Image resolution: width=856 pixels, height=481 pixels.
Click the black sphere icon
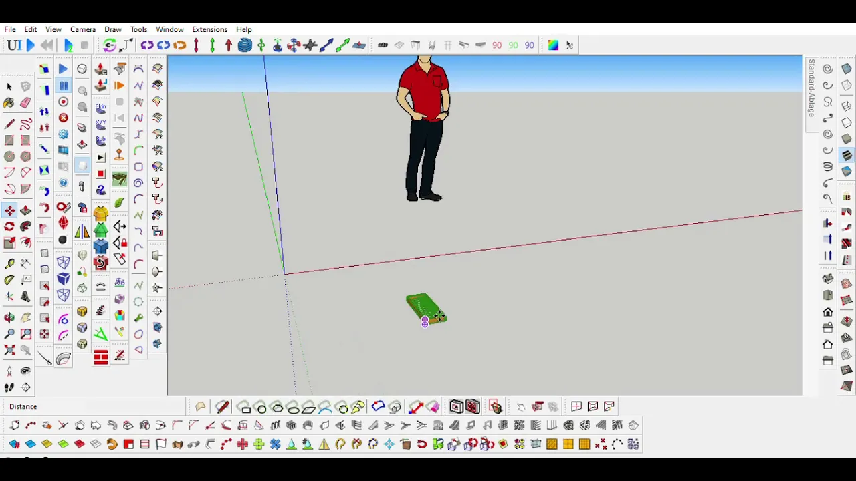pos(63,240)
